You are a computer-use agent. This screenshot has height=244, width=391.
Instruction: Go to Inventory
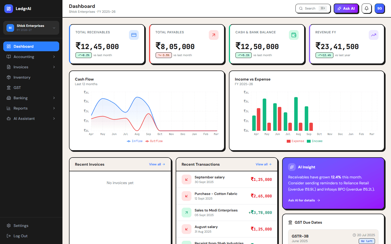tap(31, 77)
